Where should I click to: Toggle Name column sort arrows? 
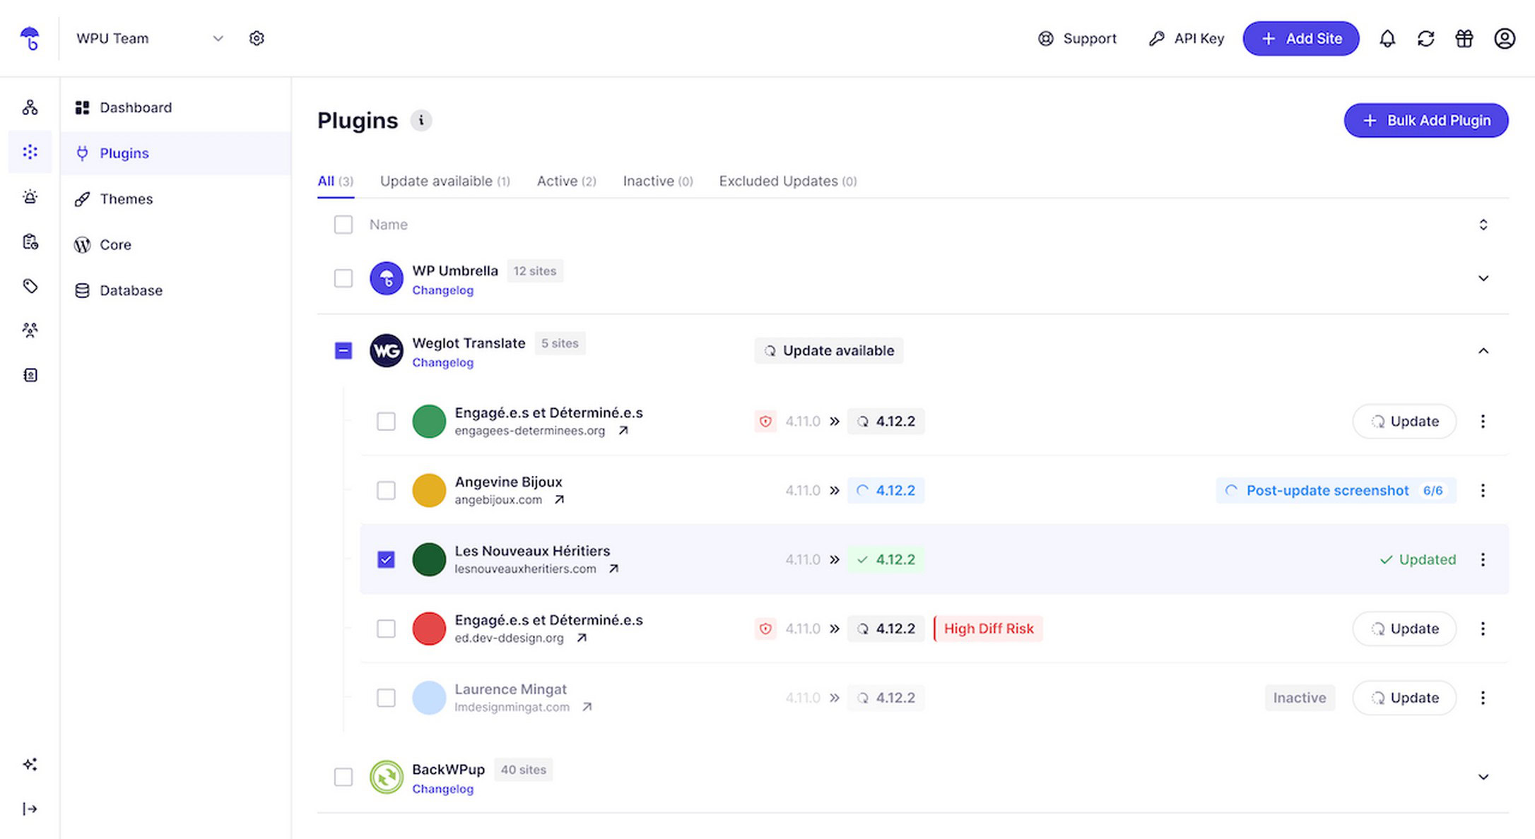tap(1483, 225)
